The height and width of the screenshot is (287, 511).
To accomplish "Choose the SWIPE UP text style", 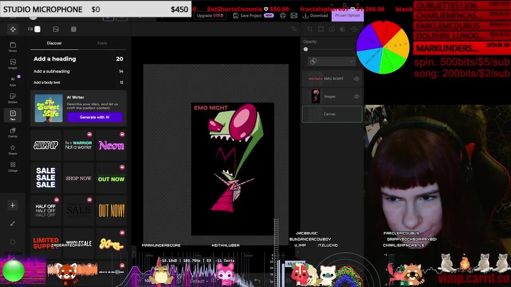I will [46, 145].
